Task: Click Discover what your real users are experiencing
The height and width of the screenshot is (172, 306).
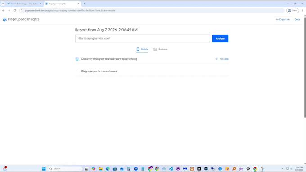Action: pos(109,59)
